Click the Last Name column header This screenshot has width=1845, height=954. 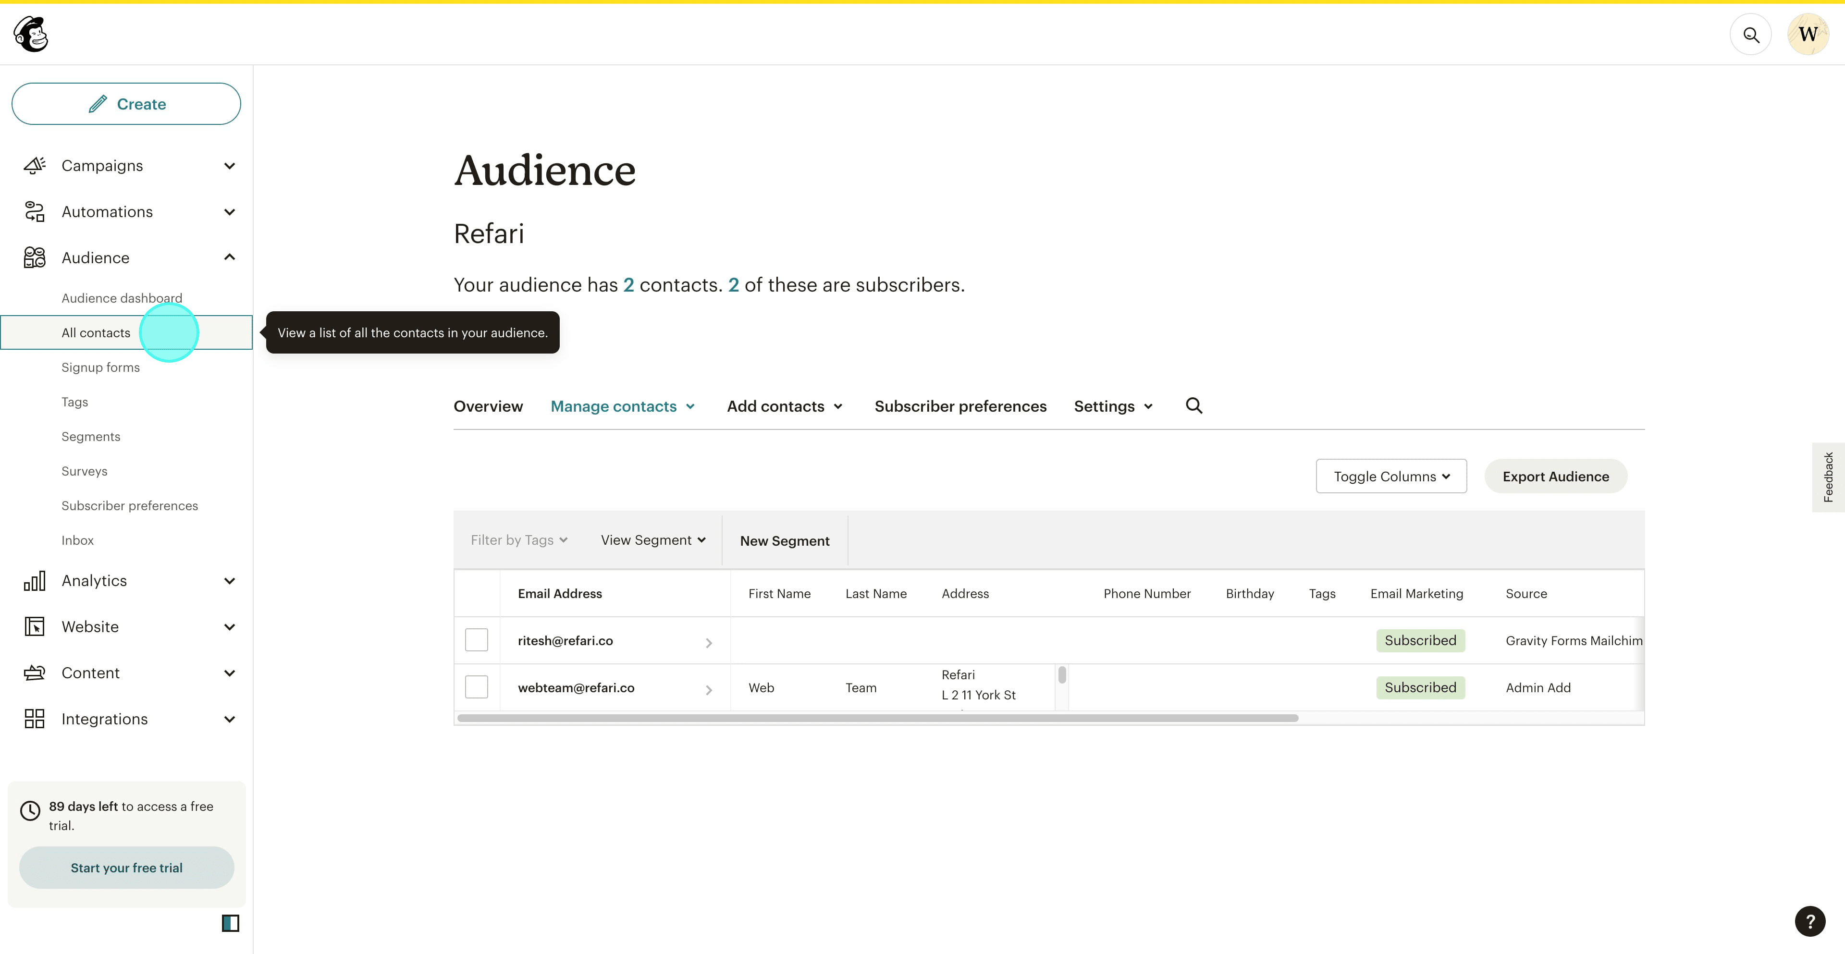(876, 594)
